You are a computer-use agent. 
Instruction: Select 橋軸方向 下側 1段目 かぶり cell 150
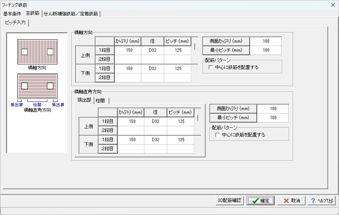(128, 69)
